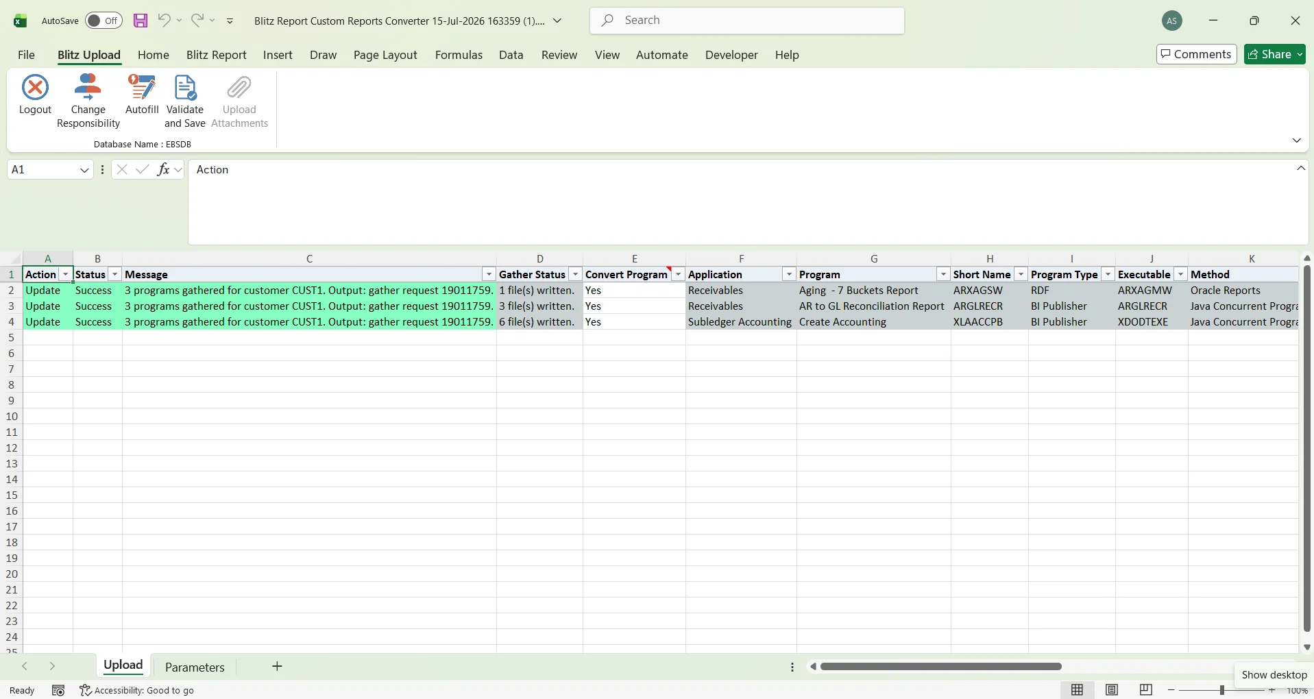Switch to the Blitz Report ribbon tab
The height and width of the screenshot is (699, 1314).
(x=217, y=55)
